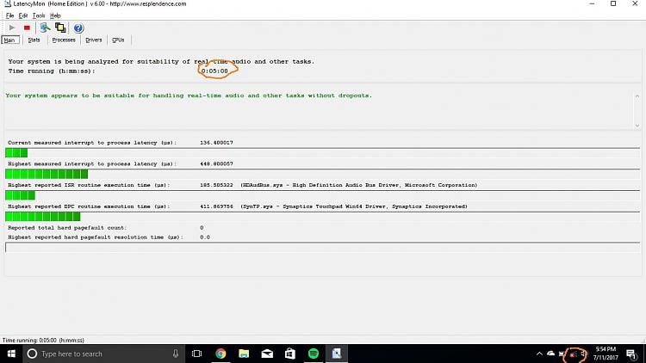Image resolution: width=646 pixels, height=363 pixels.
Task: Open the Action Center notifications icon
Action: tap(631, 354)
